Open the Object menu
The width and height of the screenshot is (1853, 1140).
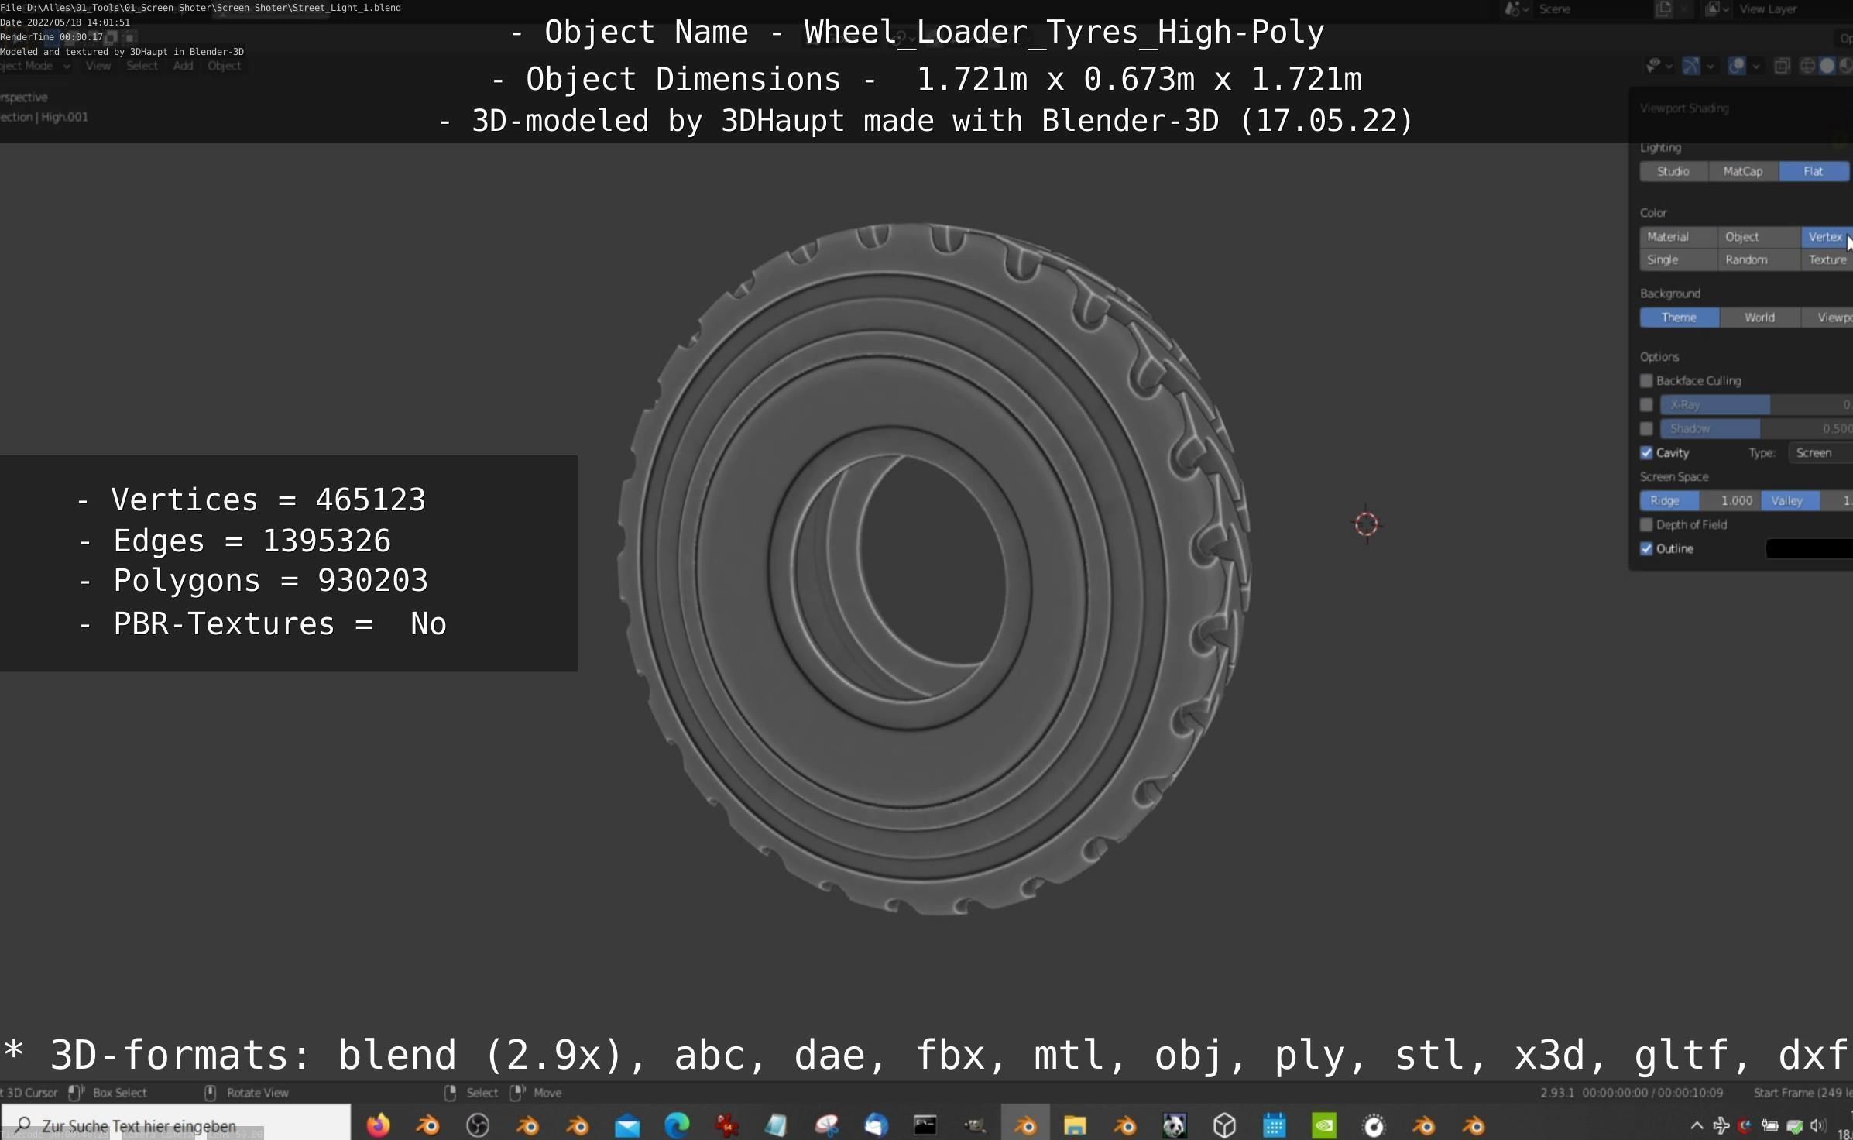[x=224, y=66]
